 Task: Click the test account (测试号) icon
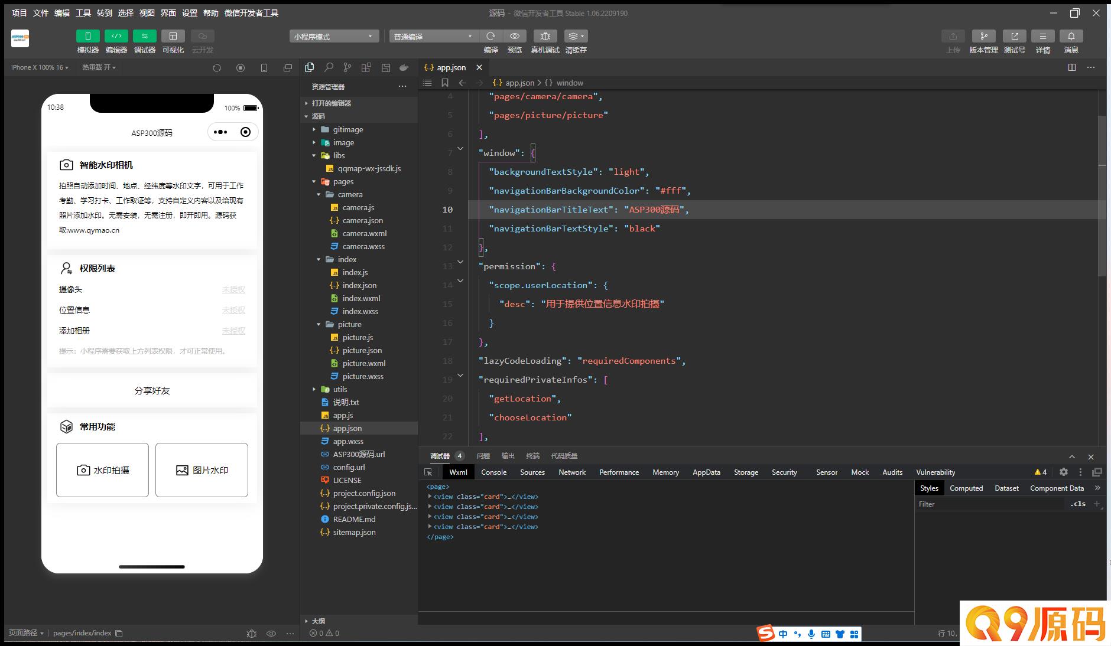click(1014, 36)
